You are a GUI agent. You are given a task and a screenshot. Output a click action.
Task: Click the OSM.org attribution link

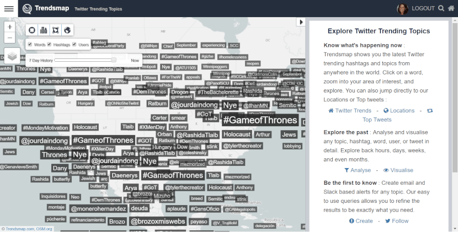(x=44, y=229)
